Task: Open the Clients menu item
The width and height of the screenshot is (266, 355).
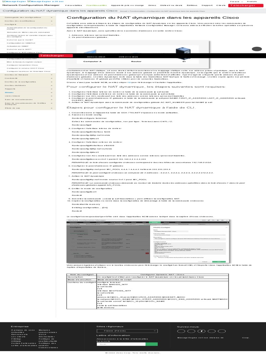Action: pyautogui.click(x=221, y=5)
